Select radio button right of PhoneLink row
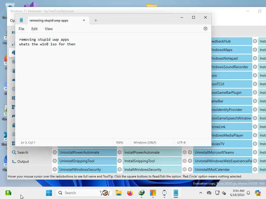Screen dimensions: 266x199 tap(255, 126)
